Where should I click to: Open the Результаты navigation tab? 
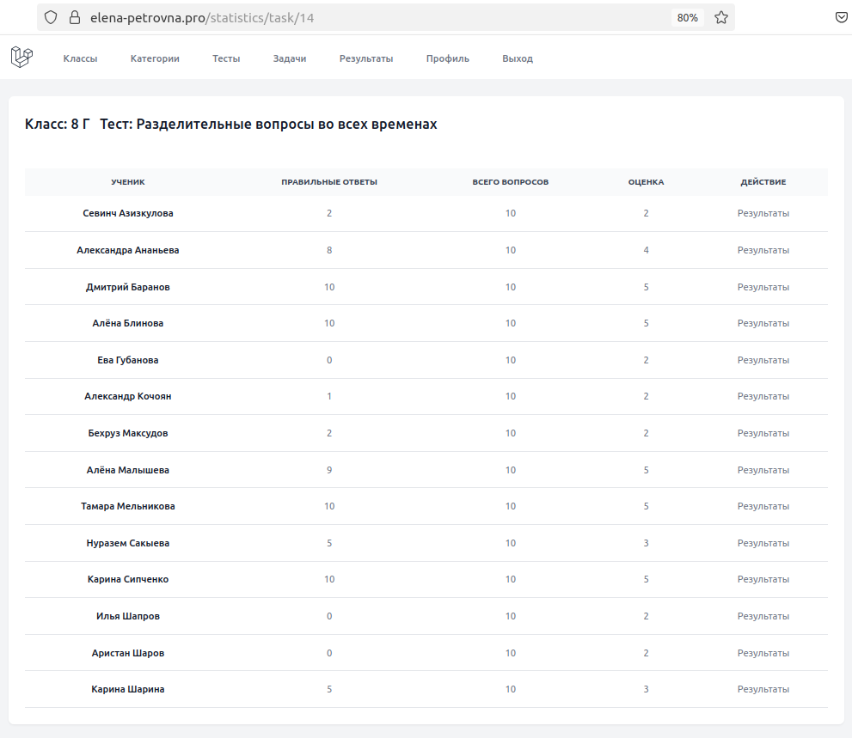click(366, 58)
